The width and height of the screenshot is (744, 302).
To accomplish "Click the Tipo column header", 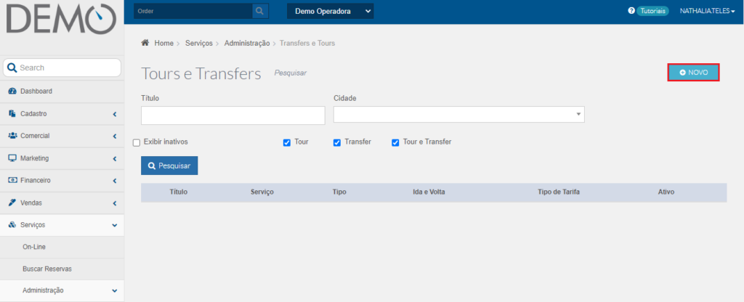I will (339, 192).
